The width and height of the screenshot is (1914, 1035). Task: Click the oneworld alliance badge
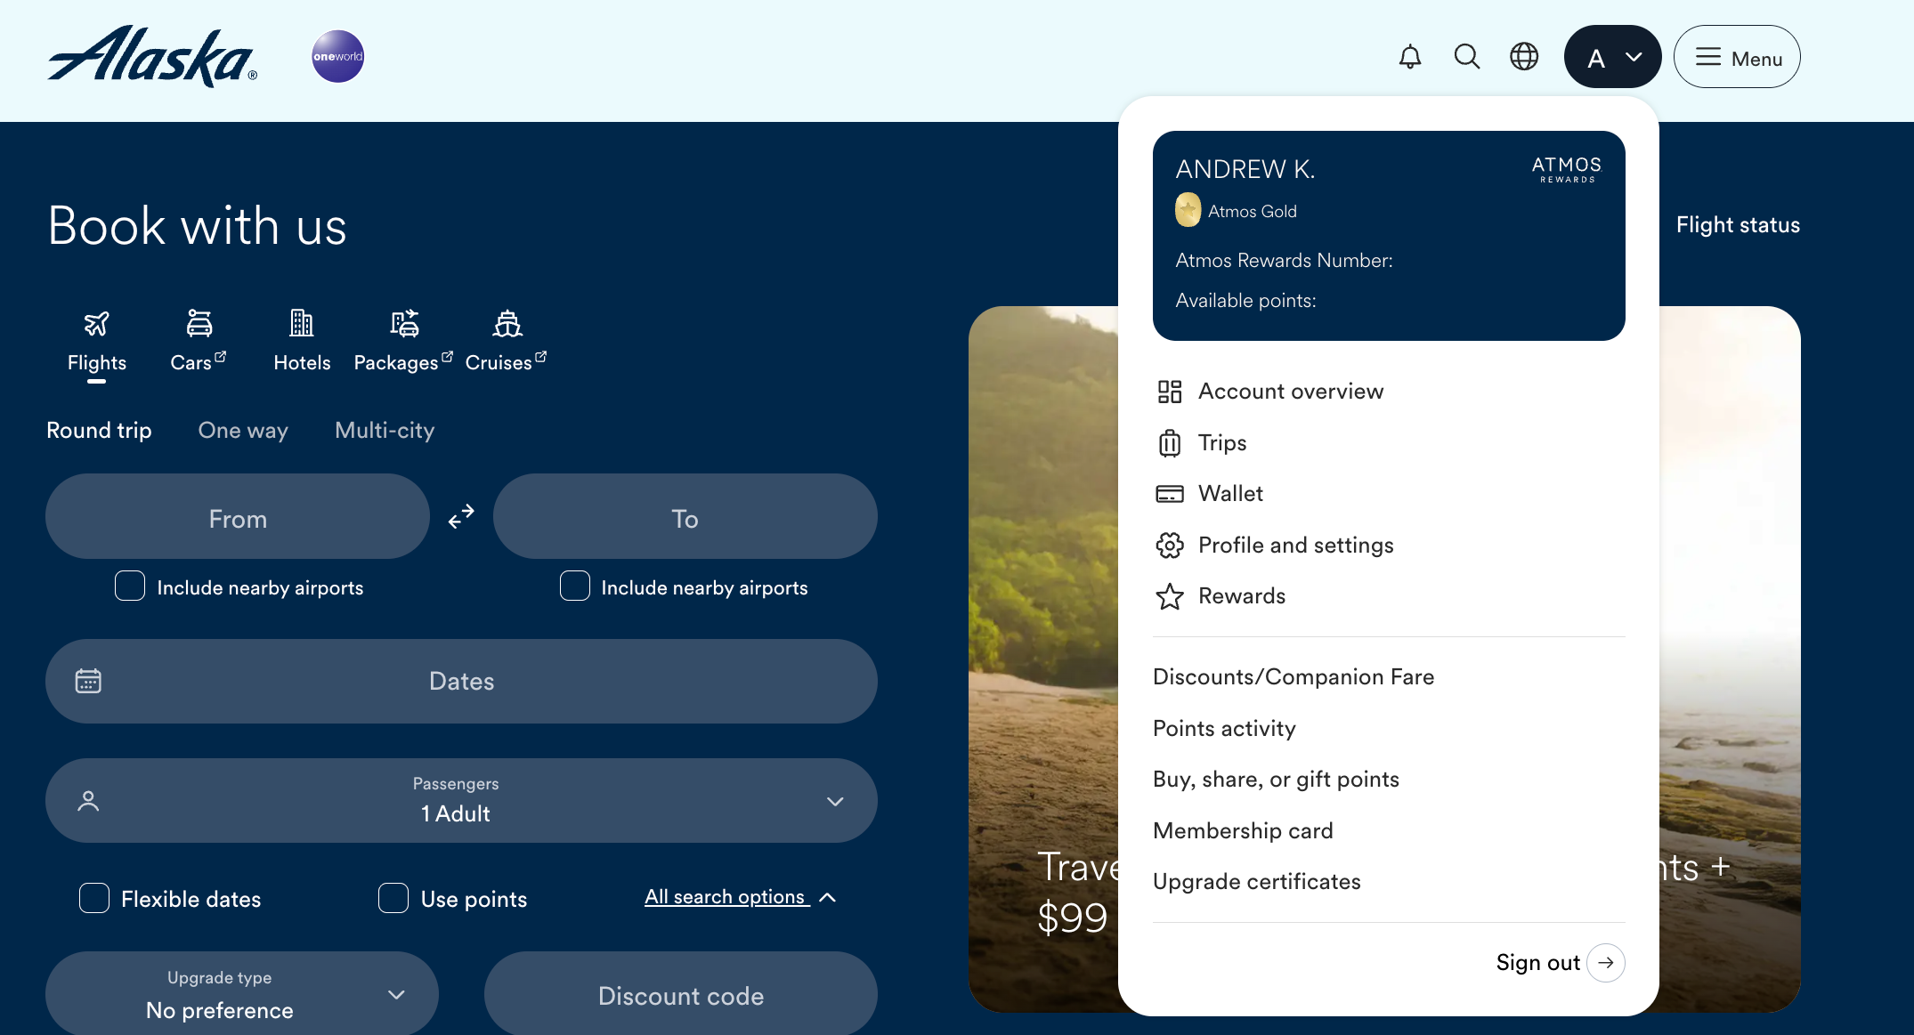point(337,56)
